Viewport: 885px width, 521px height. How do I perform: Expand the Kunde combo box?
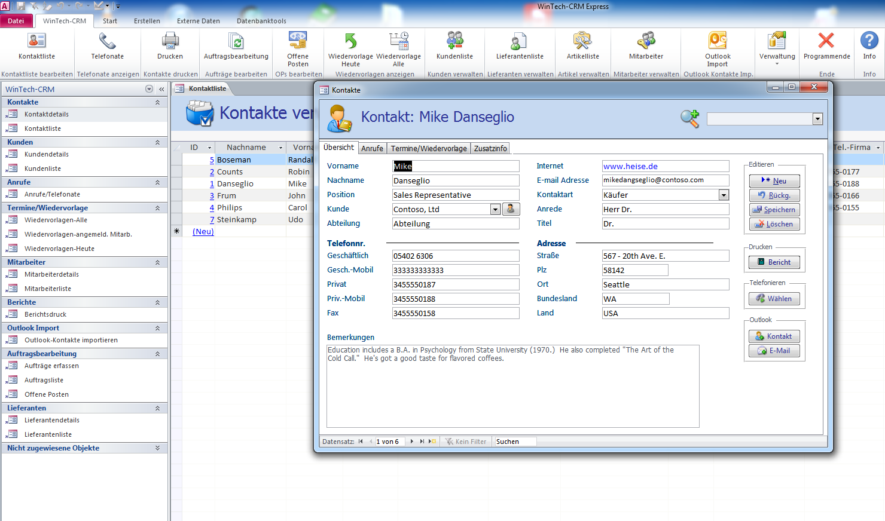495,209
